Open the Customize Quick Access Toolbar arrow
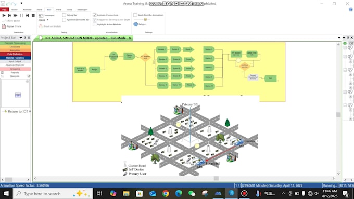Image resolution: width=354 pixels, height=199 pixels. click(21, 3)
